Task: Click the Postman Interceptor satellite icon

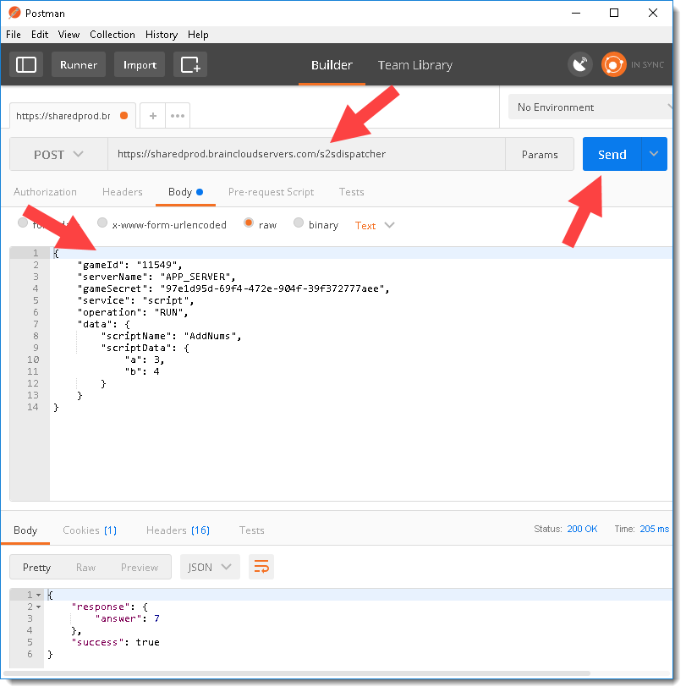Action: click(580, 64)
